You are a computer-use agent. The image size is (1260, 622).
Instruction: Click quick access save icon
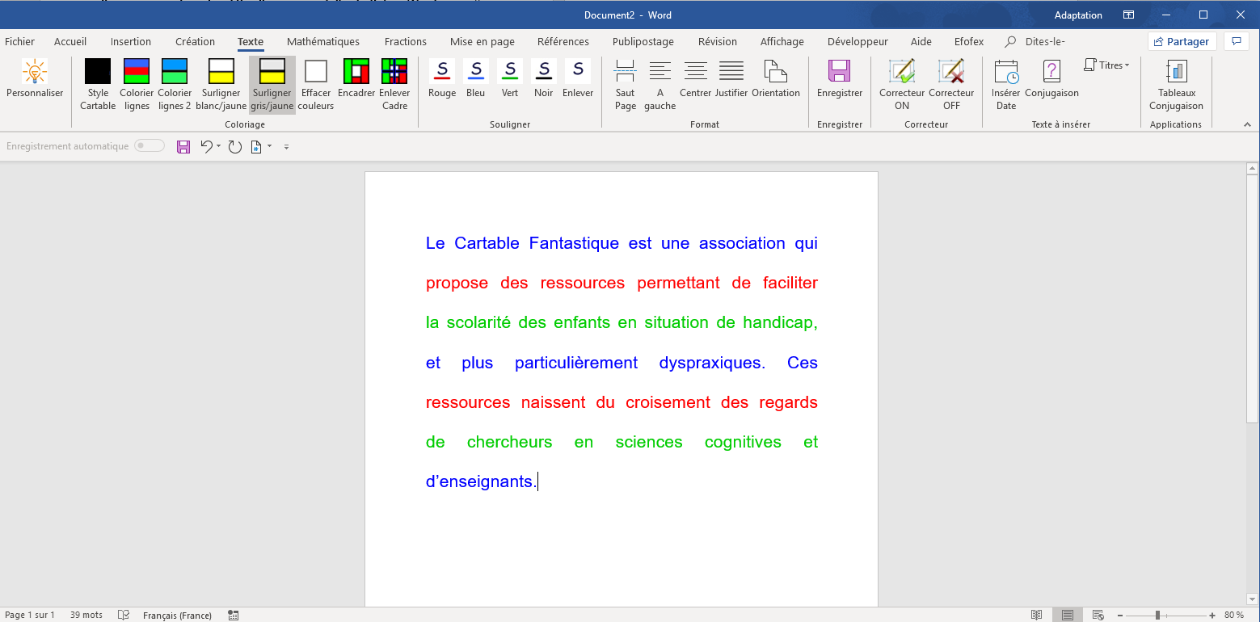[x=183, y=146]
